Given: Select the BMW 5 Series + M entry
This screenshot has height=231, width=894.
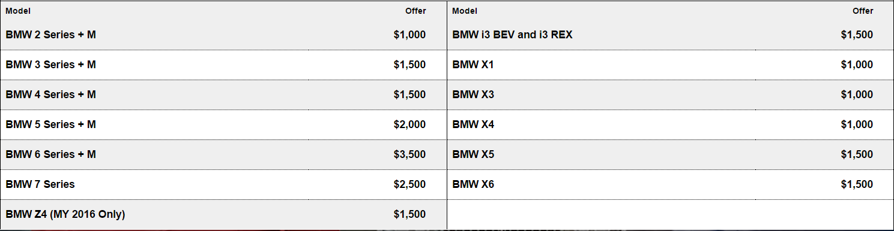Looking at the screenshot, I should click(x=50, y=124).
